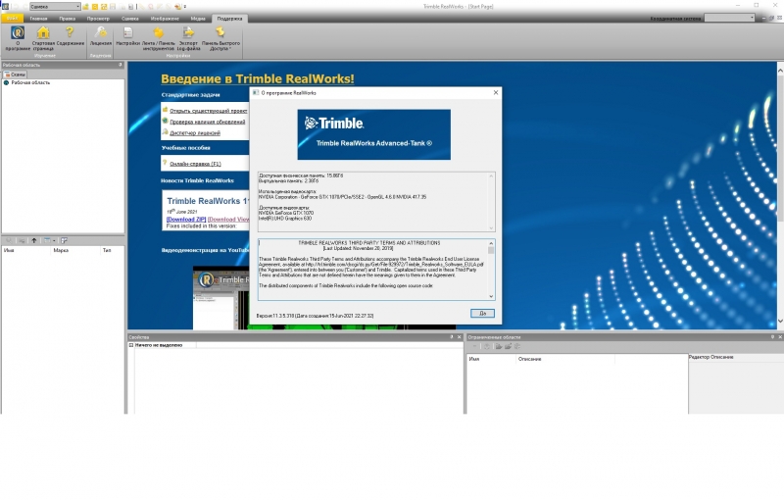Switch to the Просмотр ribbon tab
This screenshot has width=784, height=500.
click(x=98, y=19)
